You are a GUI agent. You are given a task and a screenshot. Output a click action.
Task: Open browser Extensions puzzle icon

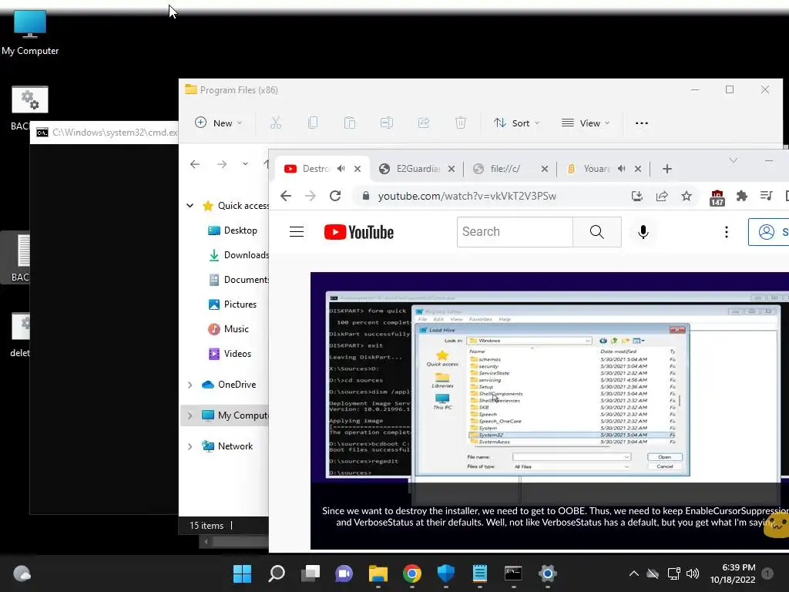[742, 196]
